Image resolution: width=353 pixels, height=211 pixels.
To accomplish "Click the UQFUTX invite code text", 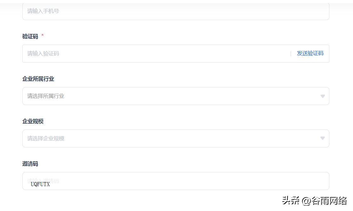I will click(x=40, y=185).
